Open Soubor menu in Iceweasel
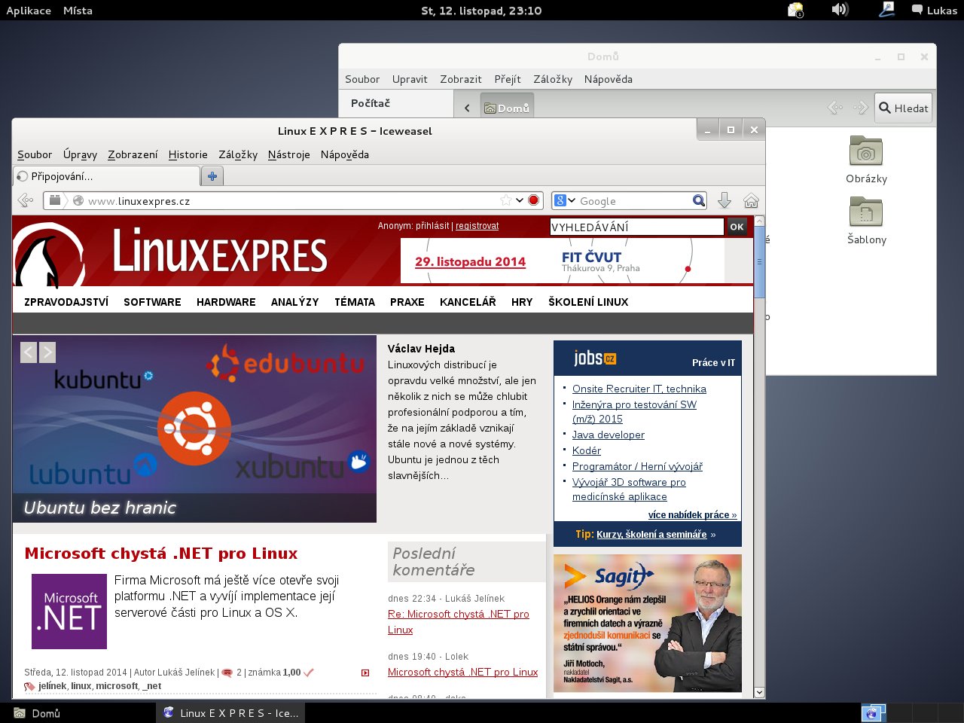Screen dimensions: 964x723 coord(35,154)
